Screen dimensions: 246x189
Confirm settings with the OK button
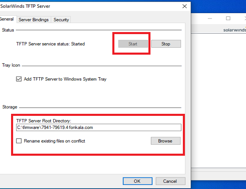tap(137, 181)
